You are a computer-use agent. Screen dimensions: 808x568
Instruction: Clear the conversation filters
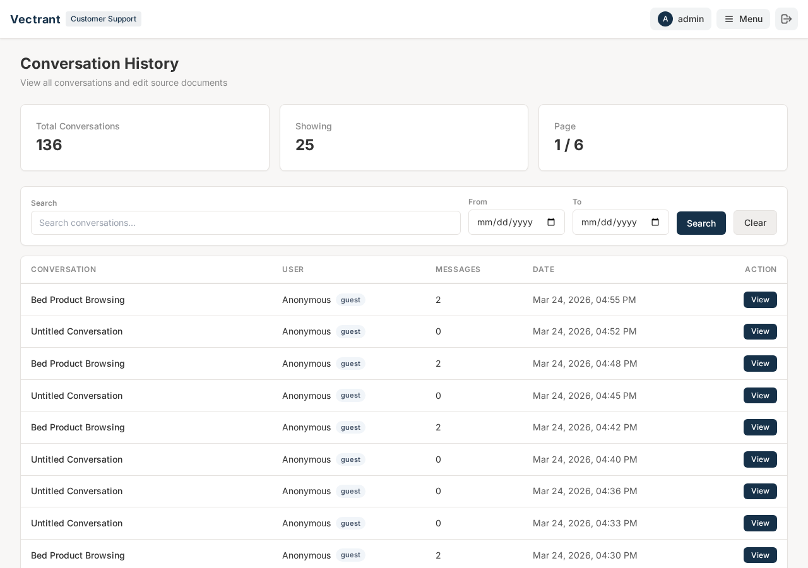click(755, 223)
